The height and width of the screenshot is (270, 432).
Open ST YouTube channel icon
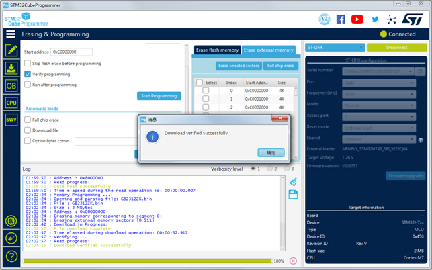click(357, 19)
